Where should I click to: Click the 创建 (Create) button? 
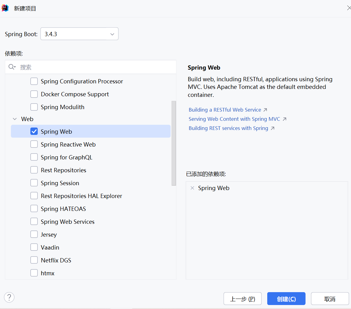click(286, 299)
